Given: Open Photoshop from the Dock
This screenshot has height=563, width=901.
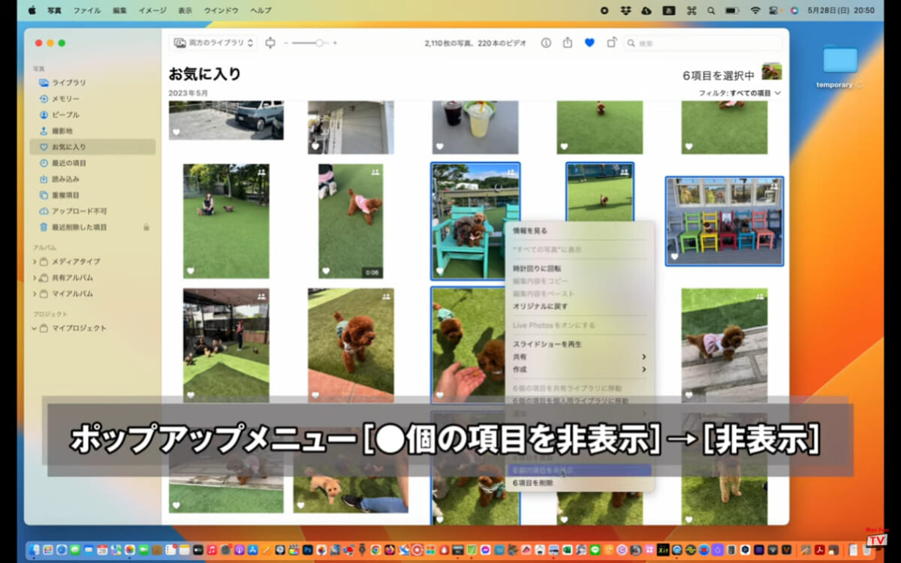Looking at the screenshot, I should 308,550.
